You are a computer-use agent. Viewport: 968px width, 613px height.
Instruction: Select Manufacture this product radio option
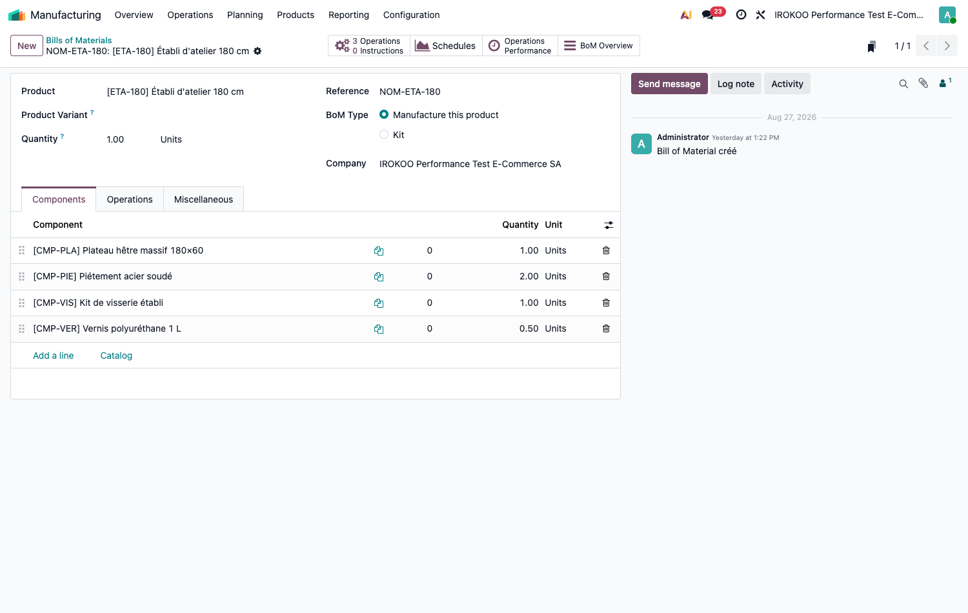(384, 114)
